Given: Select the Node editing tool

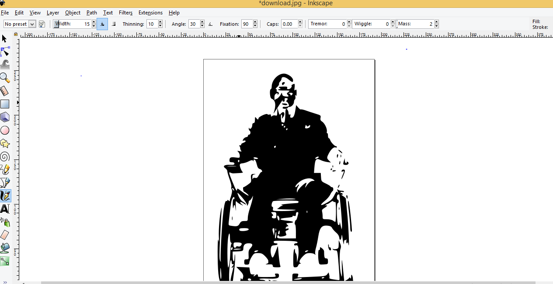Looking at the screenshot, I should (5, 52).
